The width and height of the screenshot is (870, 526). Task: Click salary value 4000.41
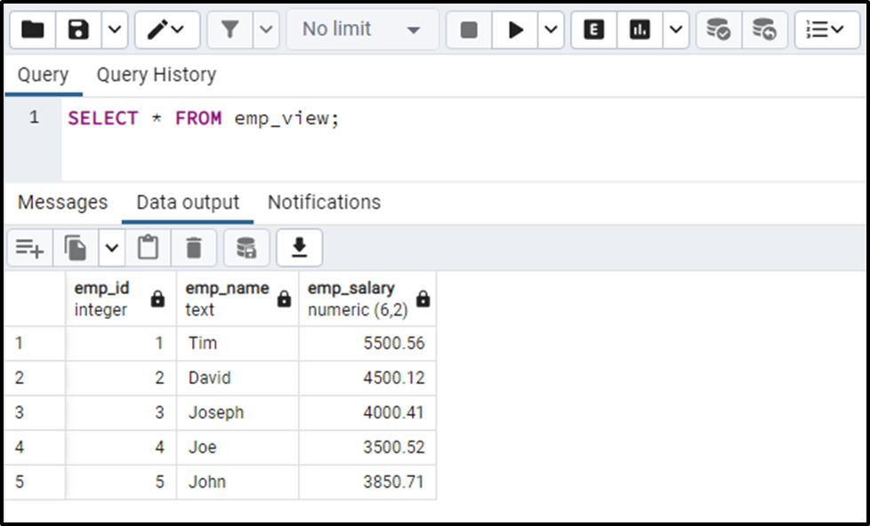(367, 413)
